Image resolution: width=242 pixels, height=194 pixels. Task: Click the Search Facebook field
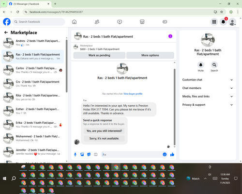[x=39, y=22]
